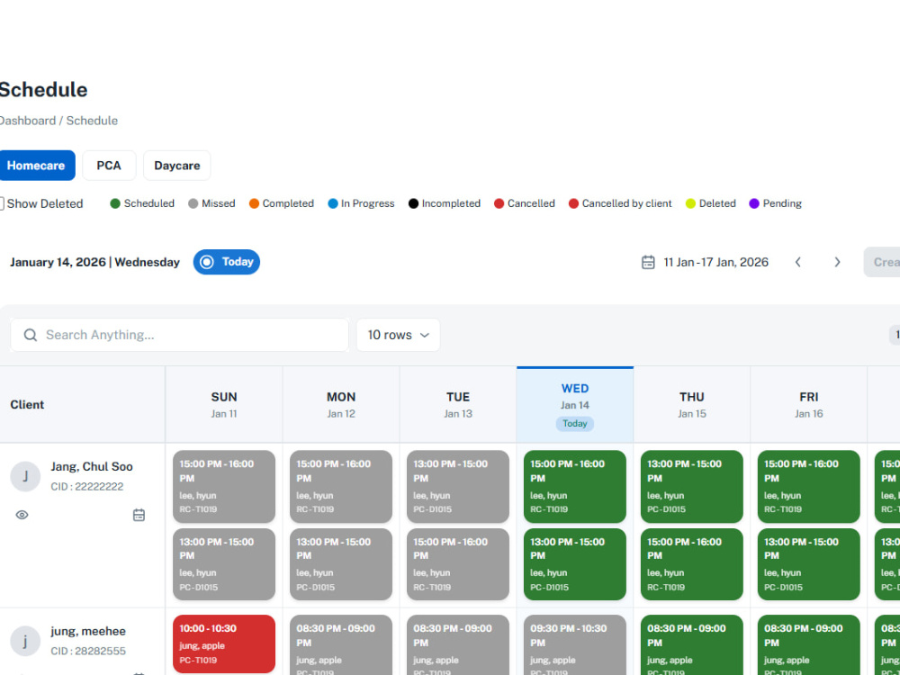Click jung, meehee avatar

(x=25, y=641)
